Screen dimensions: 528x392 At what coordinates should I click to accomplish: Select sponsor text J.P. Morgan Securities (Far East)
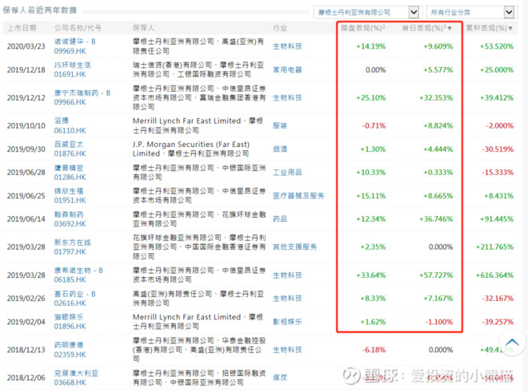[x=191, y=145]
